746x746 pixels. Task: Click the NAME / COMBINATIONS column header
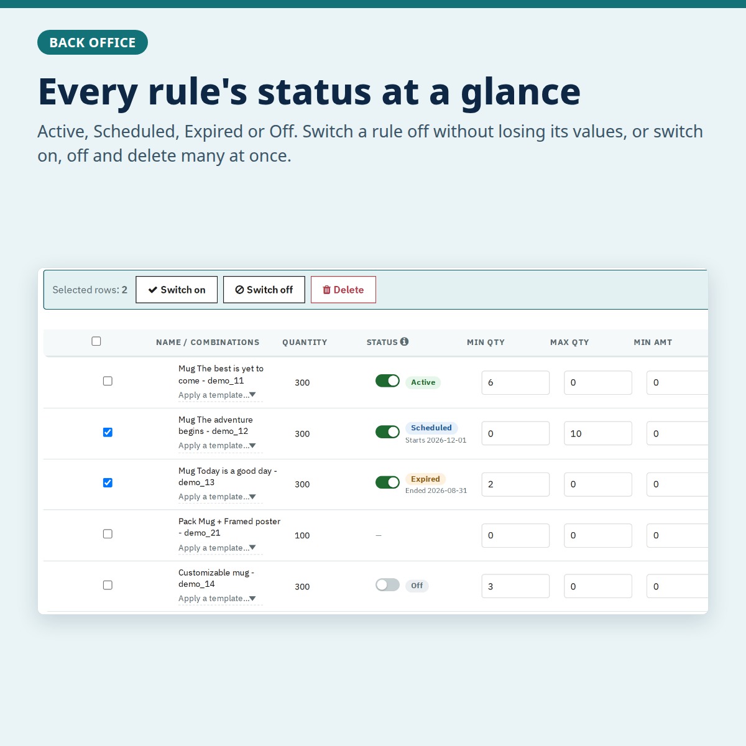(208, 343)
